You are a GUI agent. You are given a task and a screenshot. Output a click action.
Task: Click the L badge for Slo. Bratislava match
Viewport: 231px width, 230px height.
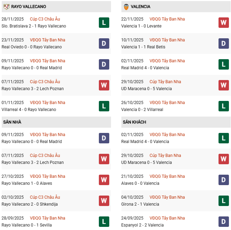point(104,23)
